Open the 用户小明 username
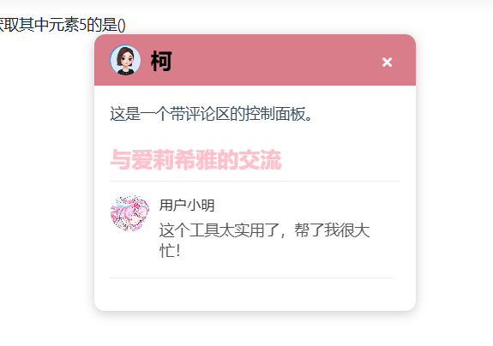 coord(187,206)
